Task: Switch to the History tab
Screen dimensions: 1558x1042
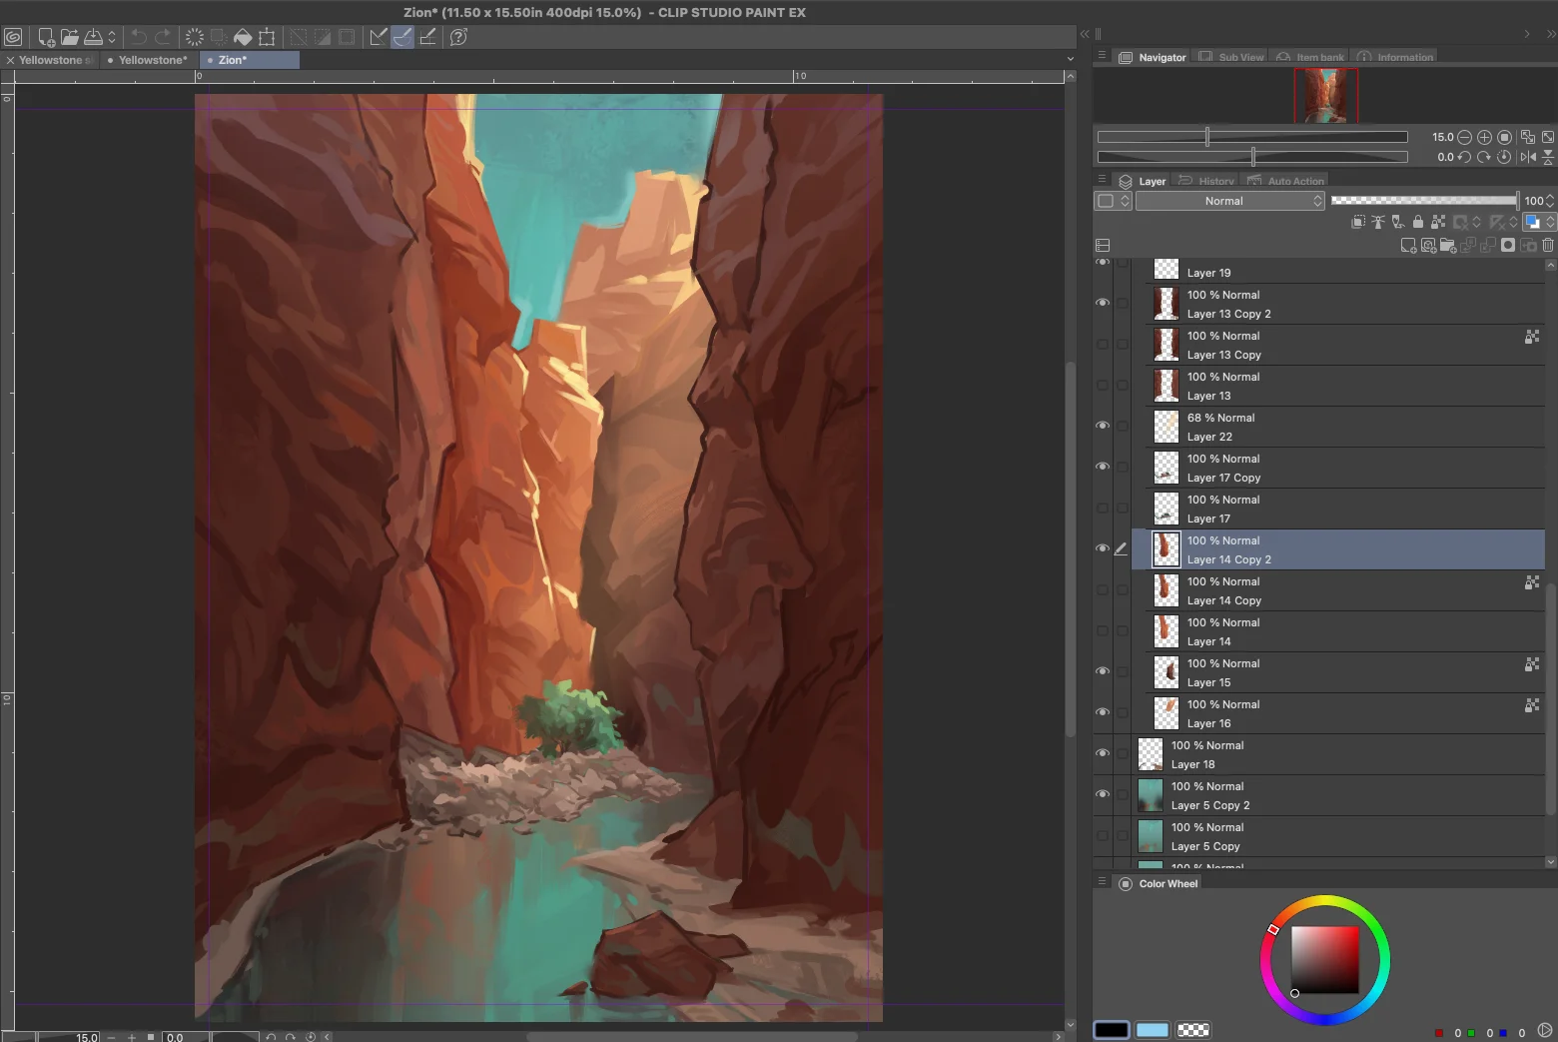Action: pyautogui.click(x=1206, y=181)
